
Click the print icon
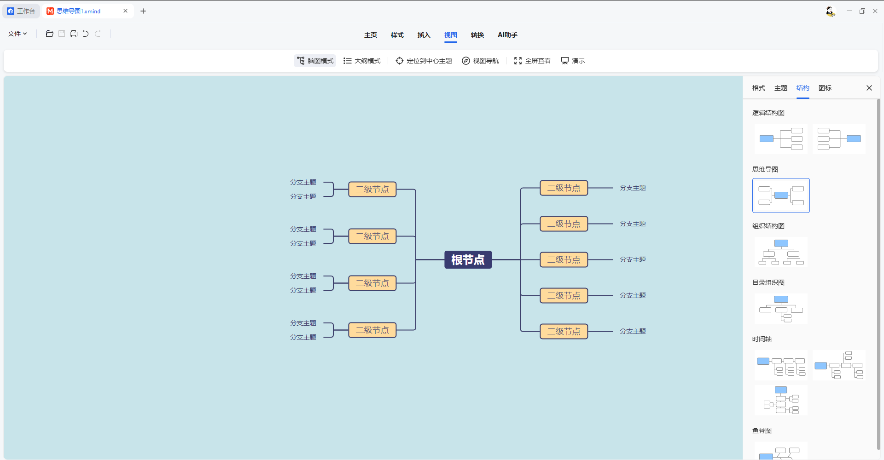74,34
